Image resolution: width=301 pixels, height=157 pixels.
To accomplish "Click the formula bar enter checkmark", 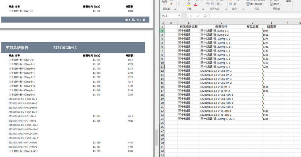I will 198,16.
